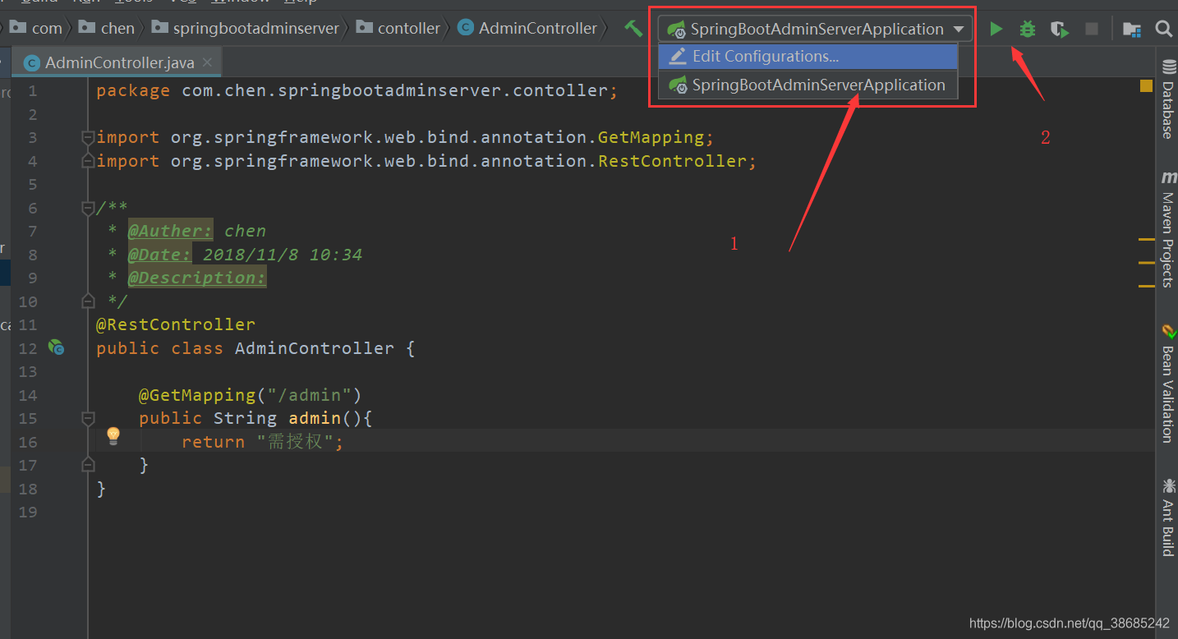Click the comment end fold marker at line 10
This screenshot has width=1178, height=639.
pos(88,301)
